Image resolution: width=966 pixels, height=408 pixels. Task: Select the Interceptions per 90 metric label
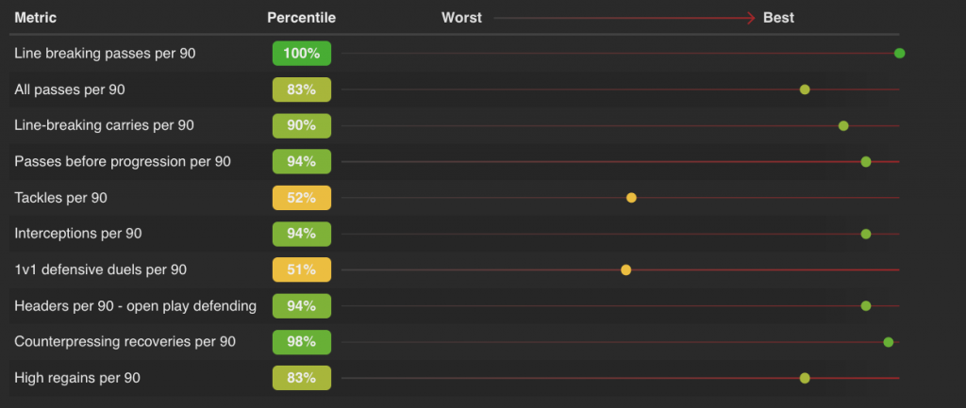tap(78, 234)
